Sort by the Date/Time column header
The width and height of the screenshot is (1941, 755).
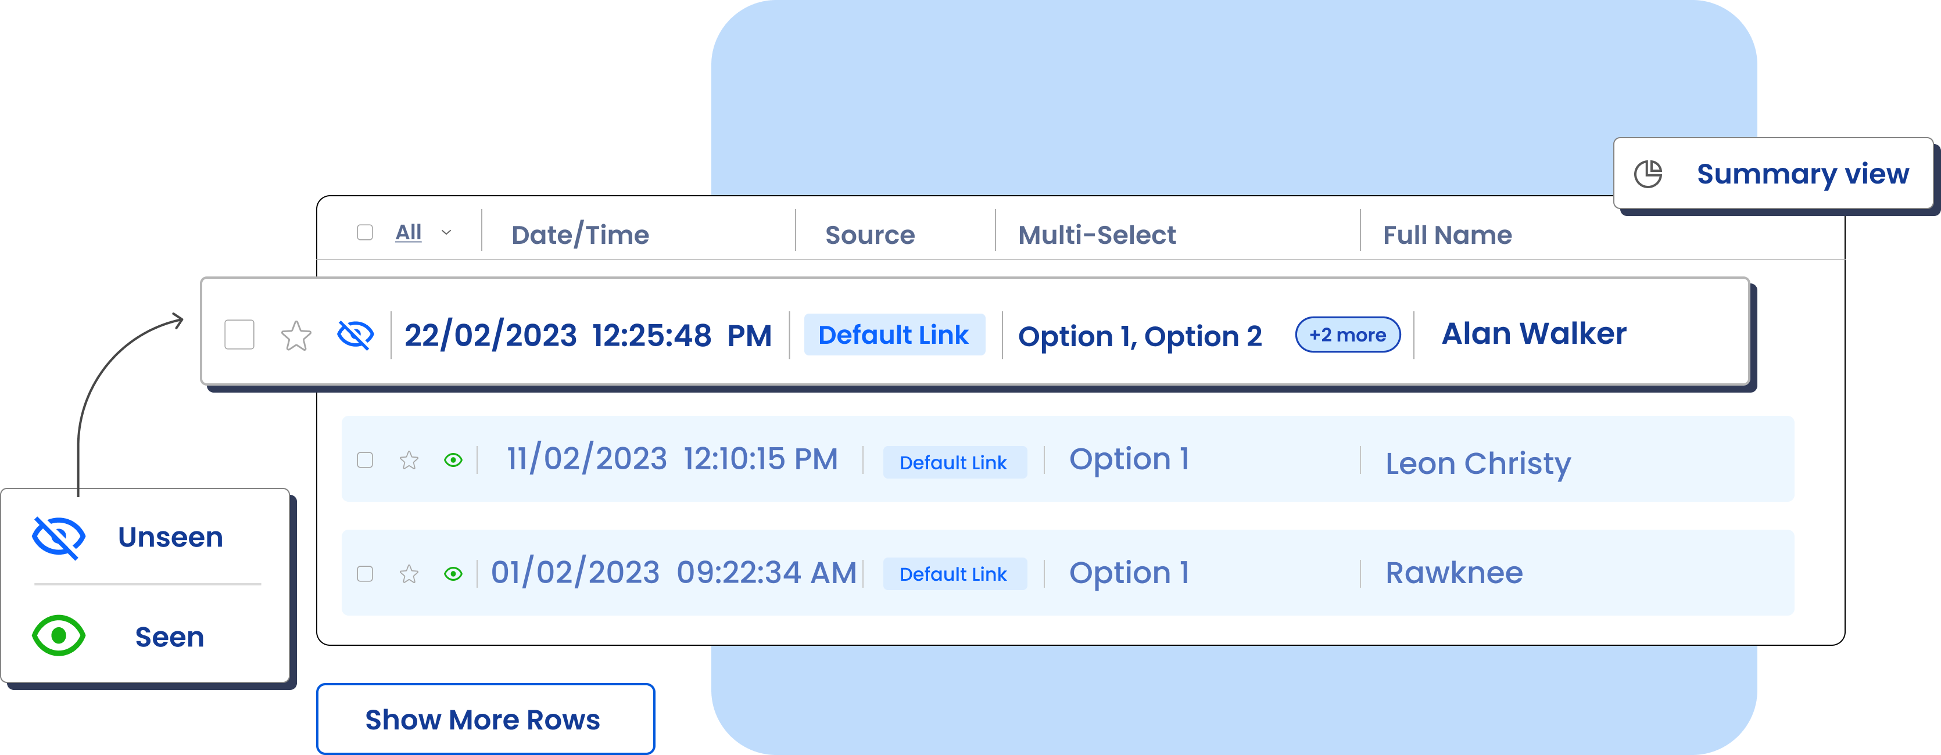(579, 235)
